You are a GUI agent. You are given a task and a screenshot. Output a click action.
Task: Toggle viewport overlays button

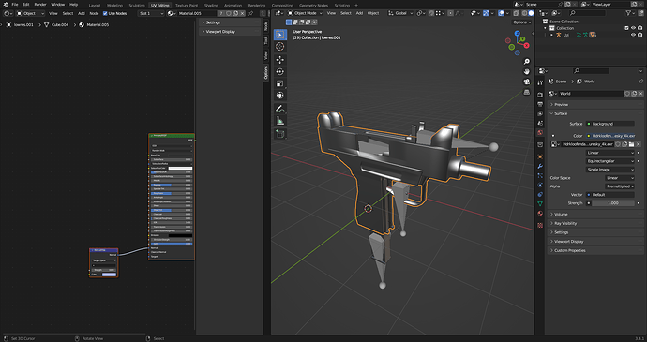coord(501,13)
